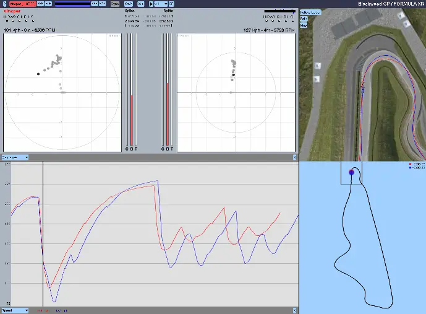Open the Speed channel dropdown below graph

[14, 310]
